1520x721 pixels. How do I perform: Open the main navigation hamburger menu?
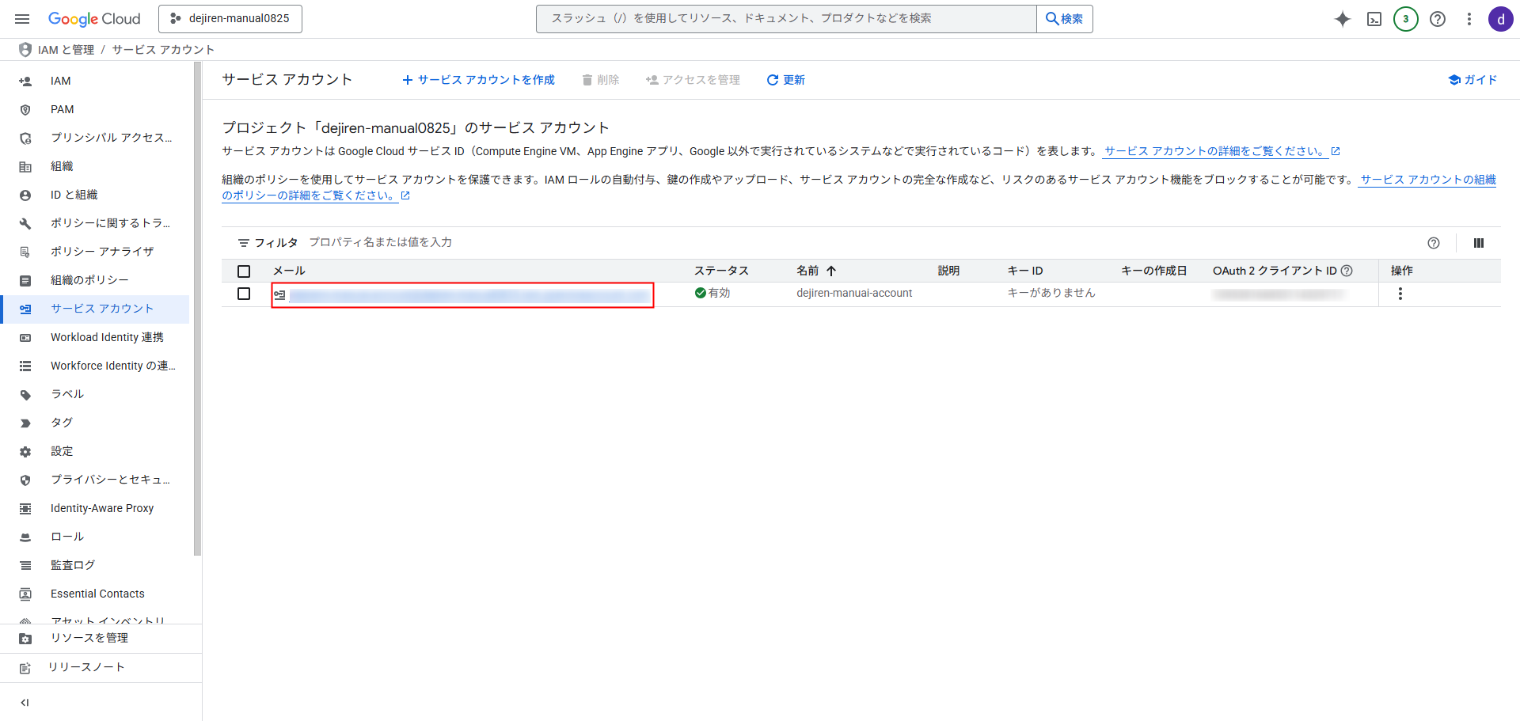pyautogui.click(x=22, y=19)
